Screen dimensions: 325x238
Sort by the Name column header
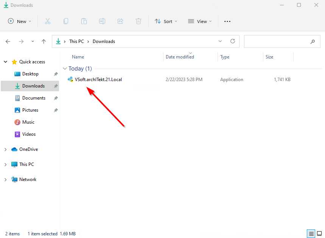78,57
